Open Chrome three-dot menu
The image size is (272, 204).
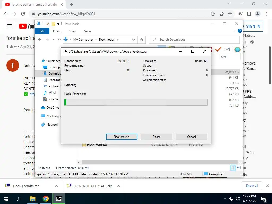tap(266, 14)
